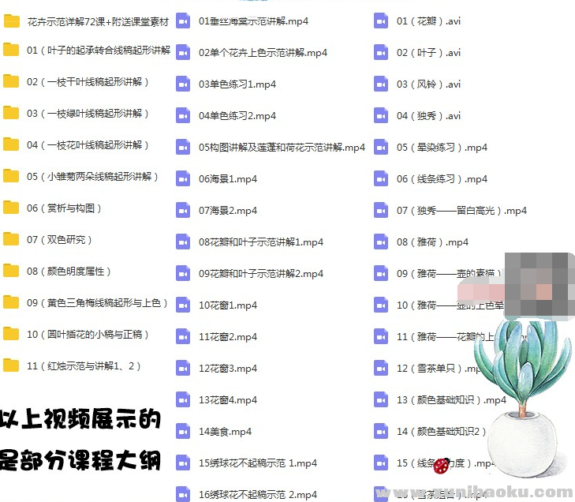Screen dimensions: 575x502
Task: Select folder icon next to 08（颜色明度属性）
Action: pyautogui.click(x=11, y=271)
